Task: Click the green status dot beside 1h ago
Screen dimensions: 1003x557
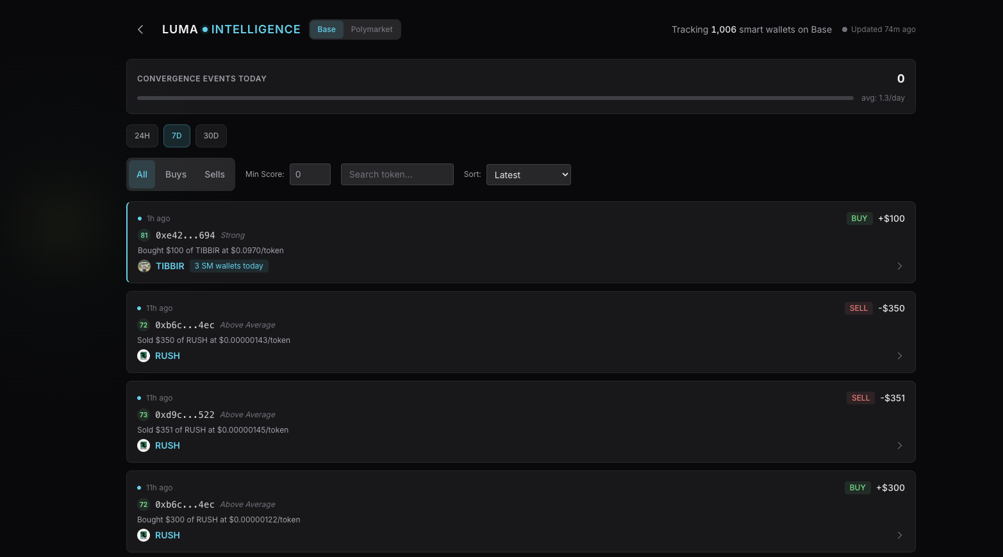Action: 140,218
